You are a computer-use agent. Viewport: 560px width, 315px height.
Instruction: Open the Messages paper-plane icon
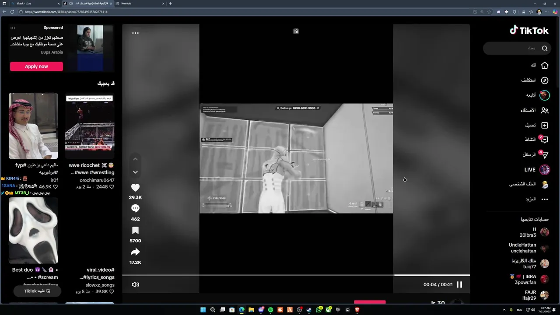544,155
